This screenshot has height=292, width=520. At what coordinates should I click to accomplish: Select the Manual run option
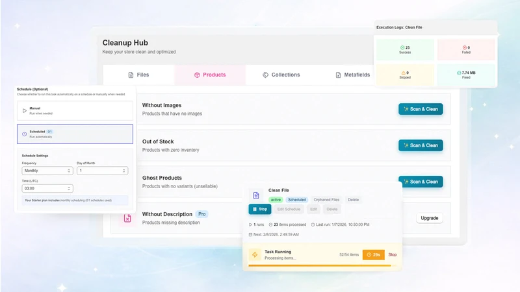(x=75, y=110)
